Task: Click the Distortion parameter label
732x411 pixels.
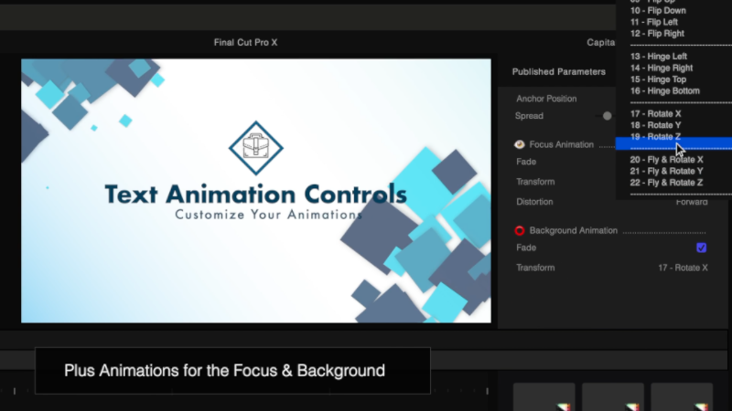Action: click(x=534, y=202)
